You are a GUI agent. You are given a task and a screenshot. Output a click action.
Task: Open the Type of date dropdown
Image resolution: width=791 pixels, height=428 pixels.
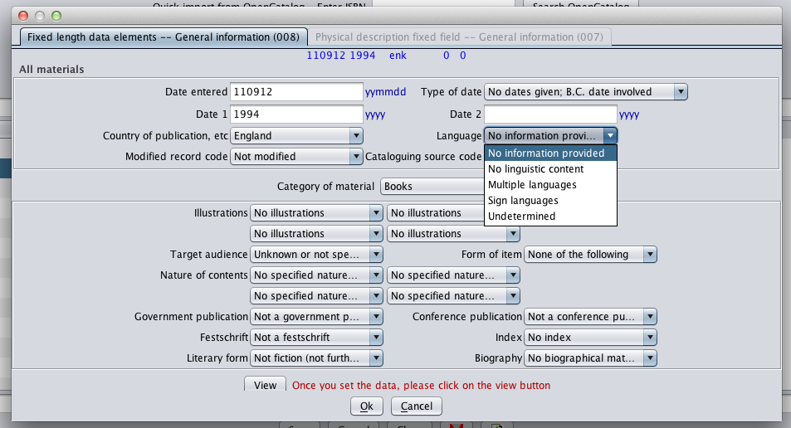pyautogui.click(x=586, y=92)
